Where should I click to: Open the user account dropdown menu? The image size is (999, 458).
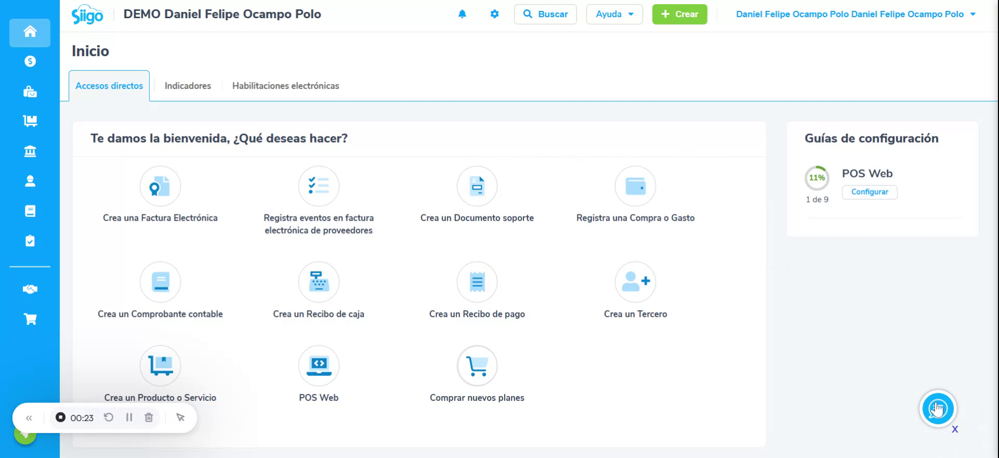[x=855, y=14]
